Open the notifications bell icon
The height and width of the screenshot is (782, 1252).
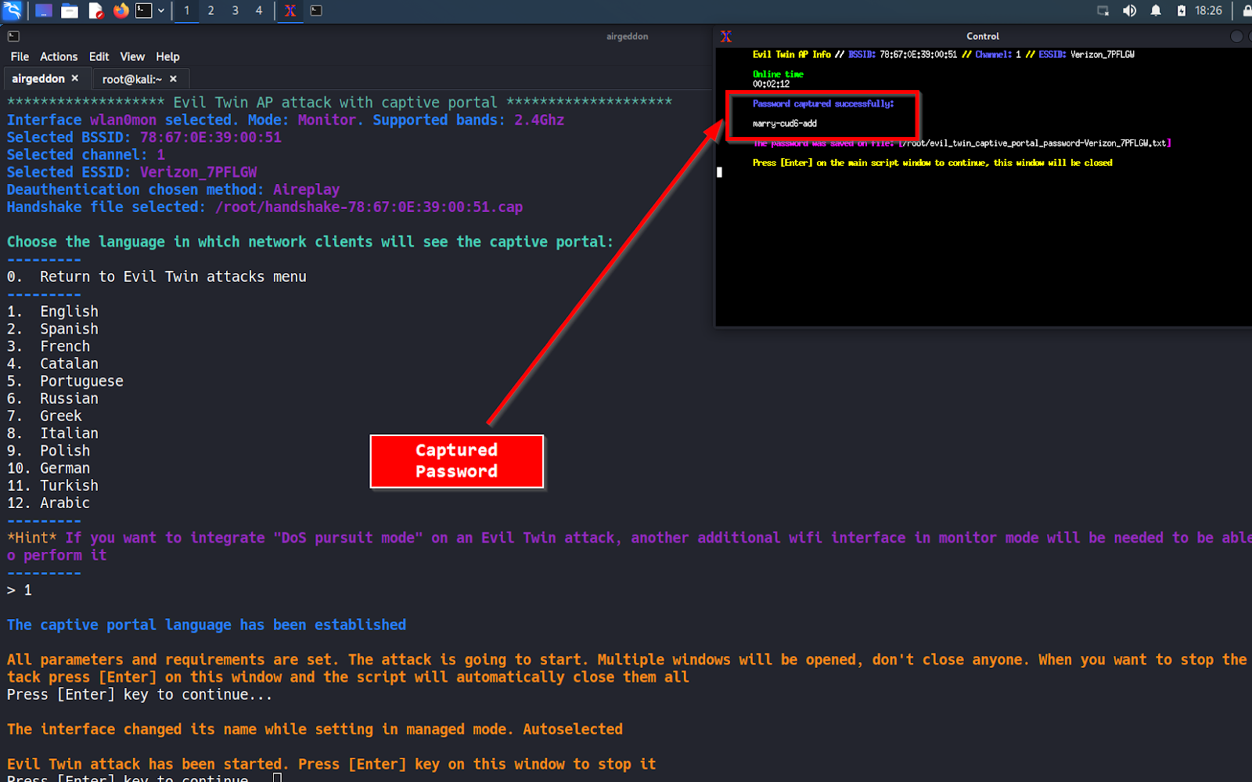coord(1156,10)
